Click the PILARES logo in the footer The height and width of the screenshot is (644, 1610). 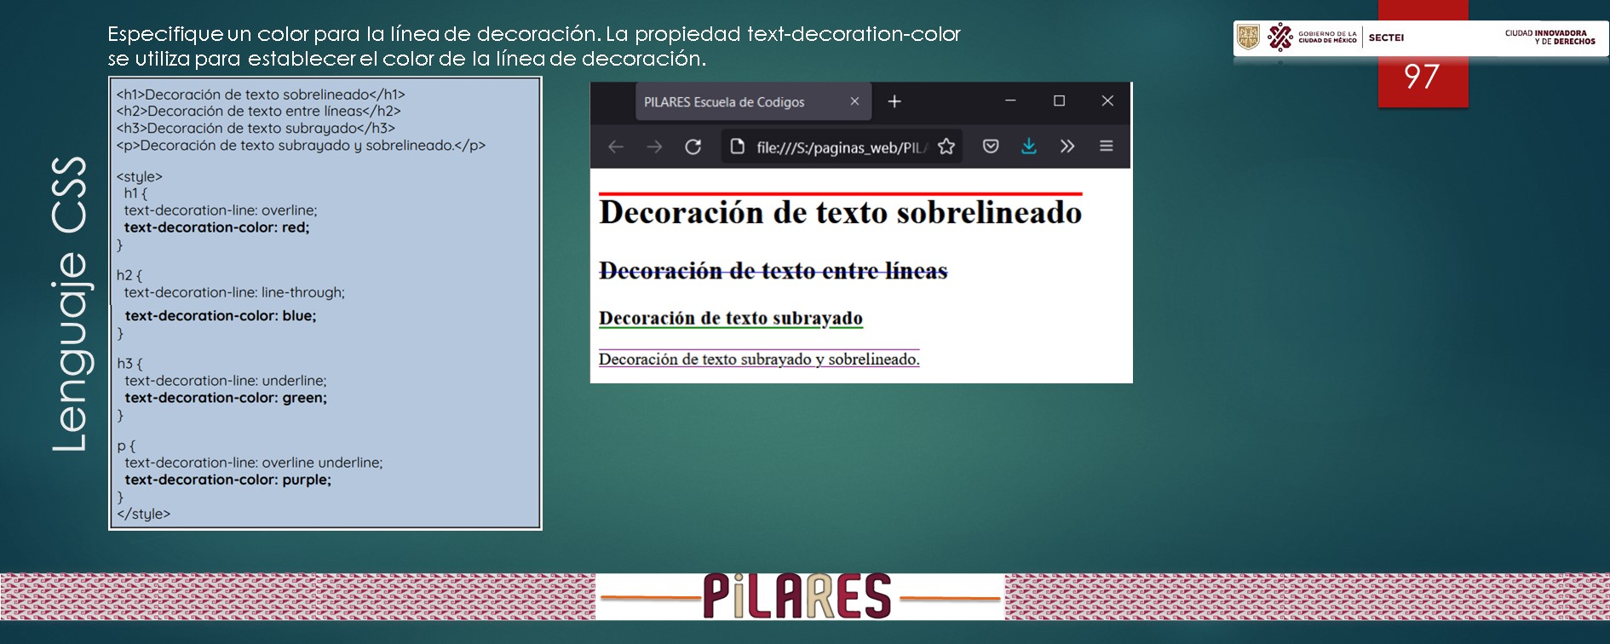coord(798,596)
